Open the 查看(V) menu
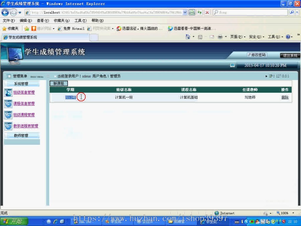301x226 pixels. point(43,20)
